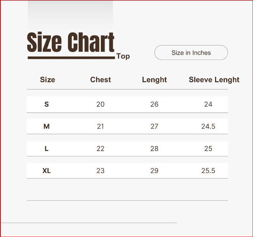Click the Lenght column header
The width and height of the screenshot is (253, 237).
coord(154,80)
